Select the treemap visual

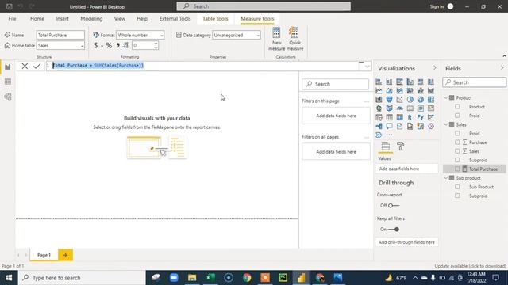pyautogui.click(x=430, y=100)
